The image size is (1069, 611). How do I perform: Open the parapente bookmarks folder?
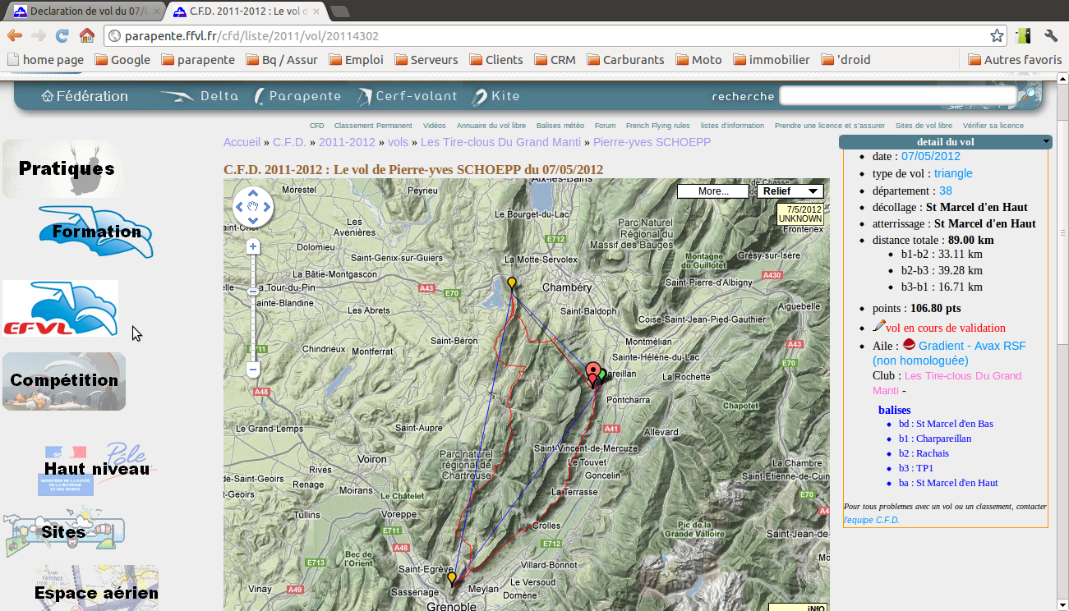198,60
